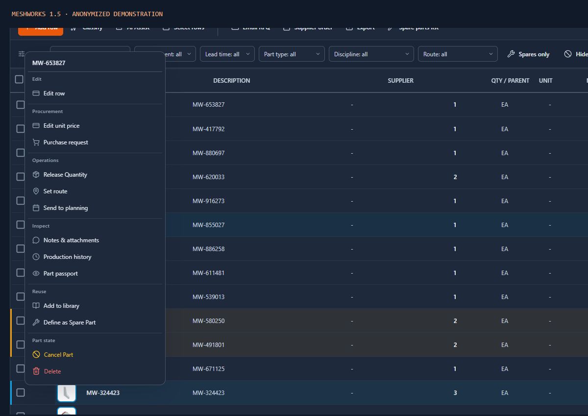Check the checkbox for row MW-880697
The width and height of the screenshot is (588, 416).
pos(21,153)
